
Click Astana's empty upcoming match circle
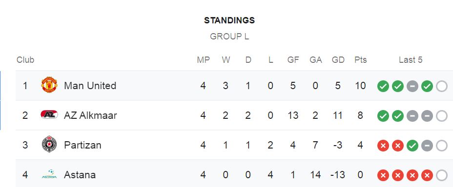[442, 175]
